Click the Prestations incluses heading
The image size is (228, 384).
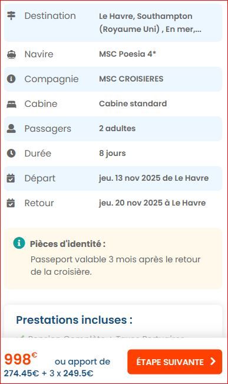click(x=74, y=320)
